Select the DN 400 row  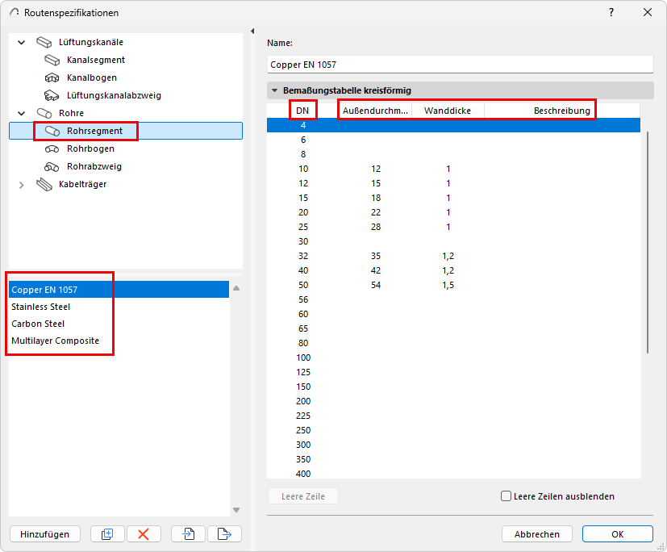[453, 473]
